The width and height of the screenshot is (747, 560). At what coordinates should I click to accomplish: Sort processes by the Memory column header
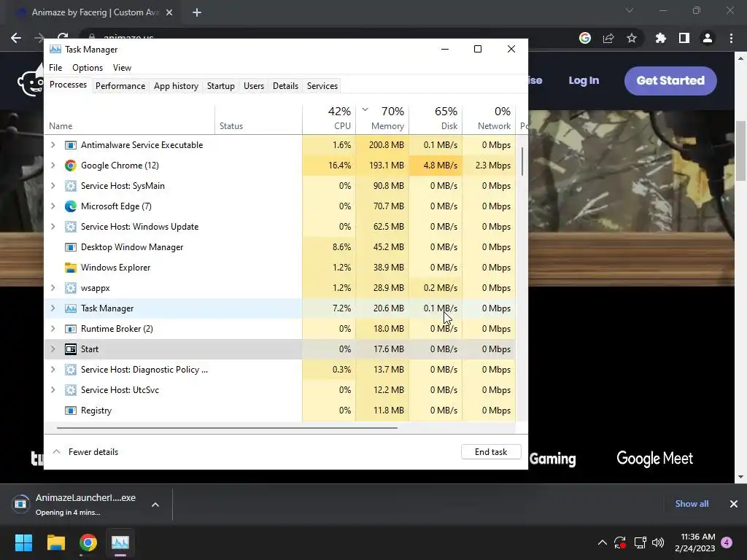coord(382,118)
